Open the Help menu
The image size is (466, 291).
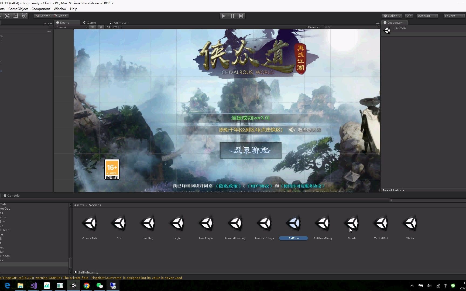[x=74, y=9]
